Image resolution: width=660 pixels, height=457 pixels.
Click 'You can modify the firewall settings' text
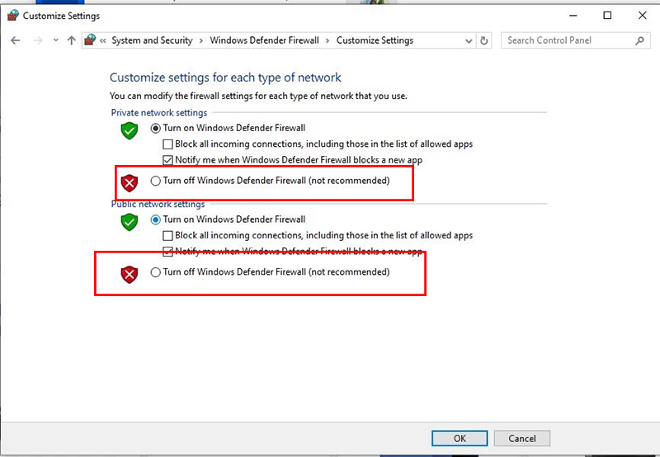pyautogui.click(x=258, y=96)
